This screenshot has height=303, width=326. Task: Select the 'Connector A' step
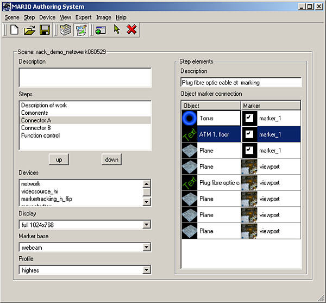click(85, 120)
